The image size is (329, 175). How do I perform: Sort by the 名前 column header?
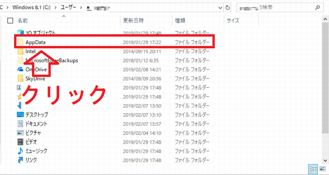[23, 21]
